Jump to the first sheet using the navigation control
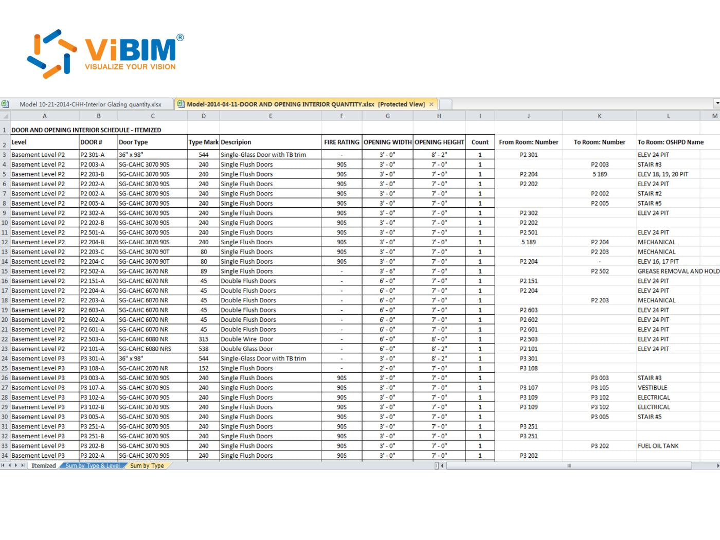 click(4, 466)
